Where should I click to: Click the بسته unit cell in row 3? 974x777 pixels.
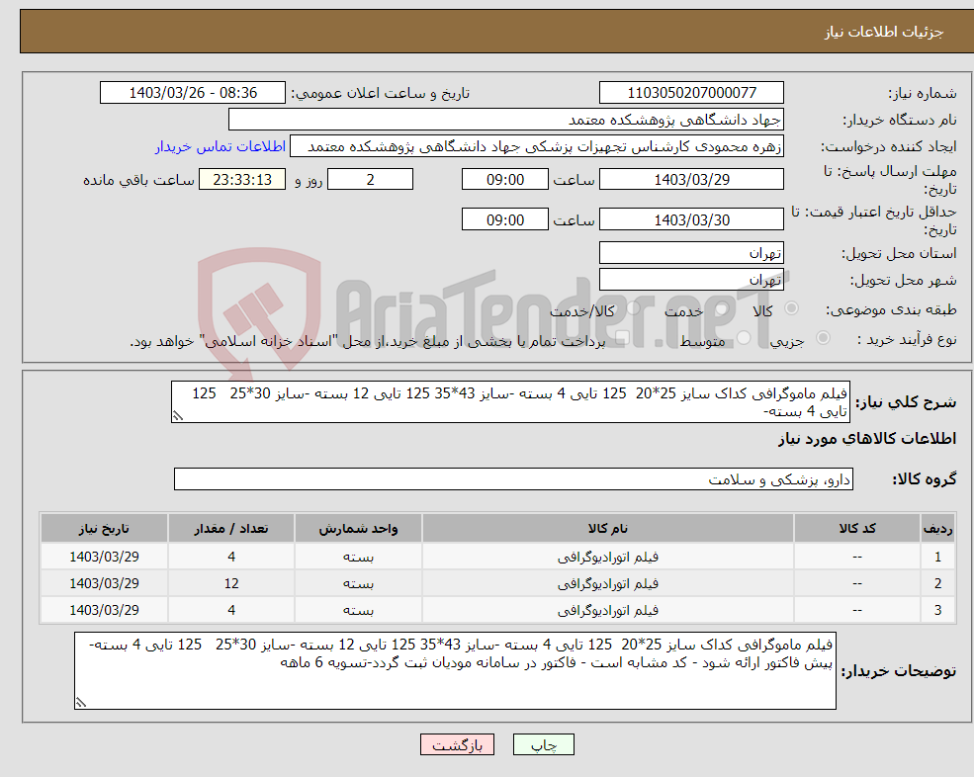[x=358, y=611]
